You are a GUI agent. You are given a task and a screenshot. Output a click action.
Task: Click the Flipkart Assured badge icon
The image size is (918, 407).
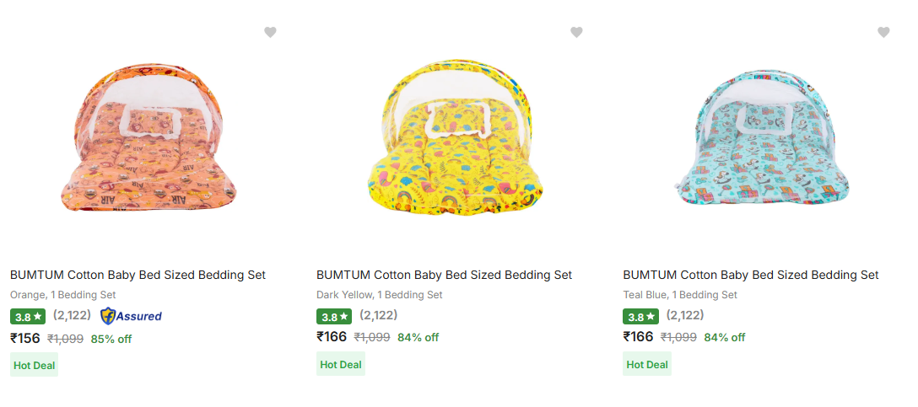coord(131,316)
